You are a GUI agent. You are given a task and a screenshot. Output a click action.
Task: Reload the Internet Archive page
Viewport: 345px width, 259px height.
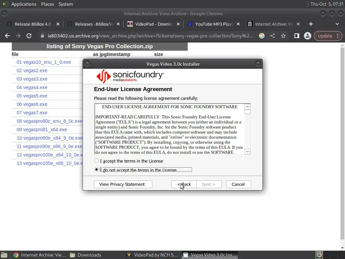(29, 36)
